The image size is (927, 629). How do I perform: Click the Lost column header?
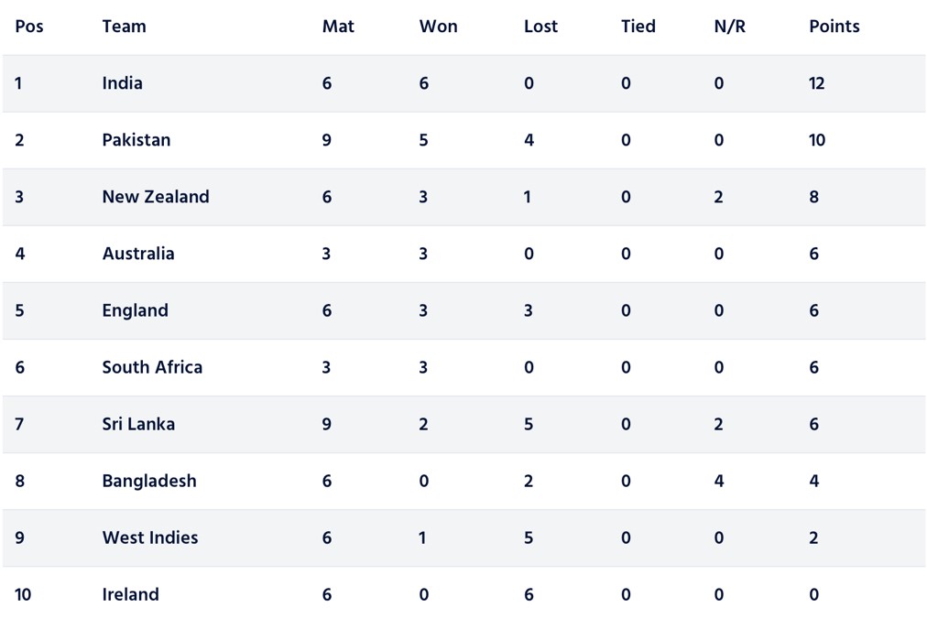click(x=540, y=27)
